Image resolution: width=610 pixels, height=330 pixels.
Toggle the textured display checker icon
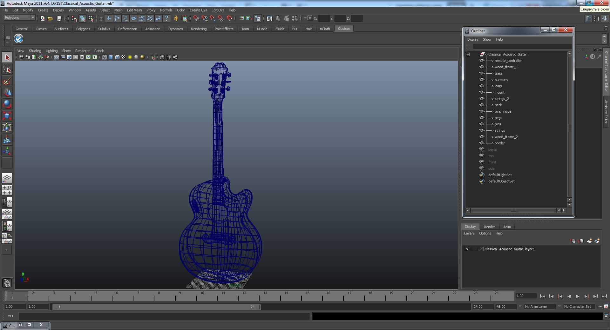(124, 57)
